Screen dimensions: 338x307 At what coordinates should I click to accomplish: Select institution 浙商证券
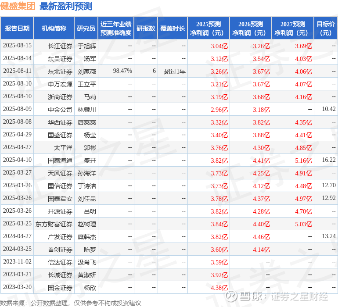pyautogui.click(x=60, y=97)
